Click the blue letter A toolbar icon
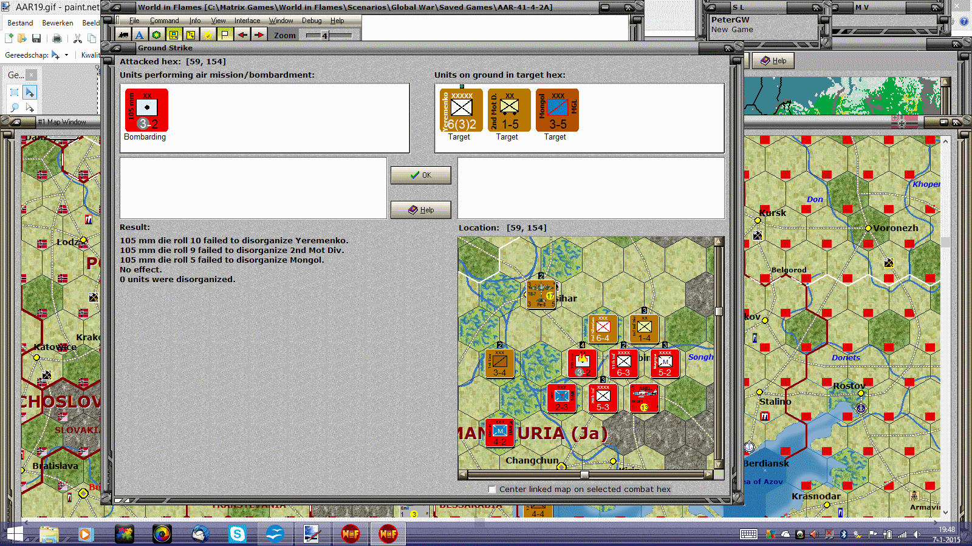This screenshot has width=972, height=546. (139, 35)
